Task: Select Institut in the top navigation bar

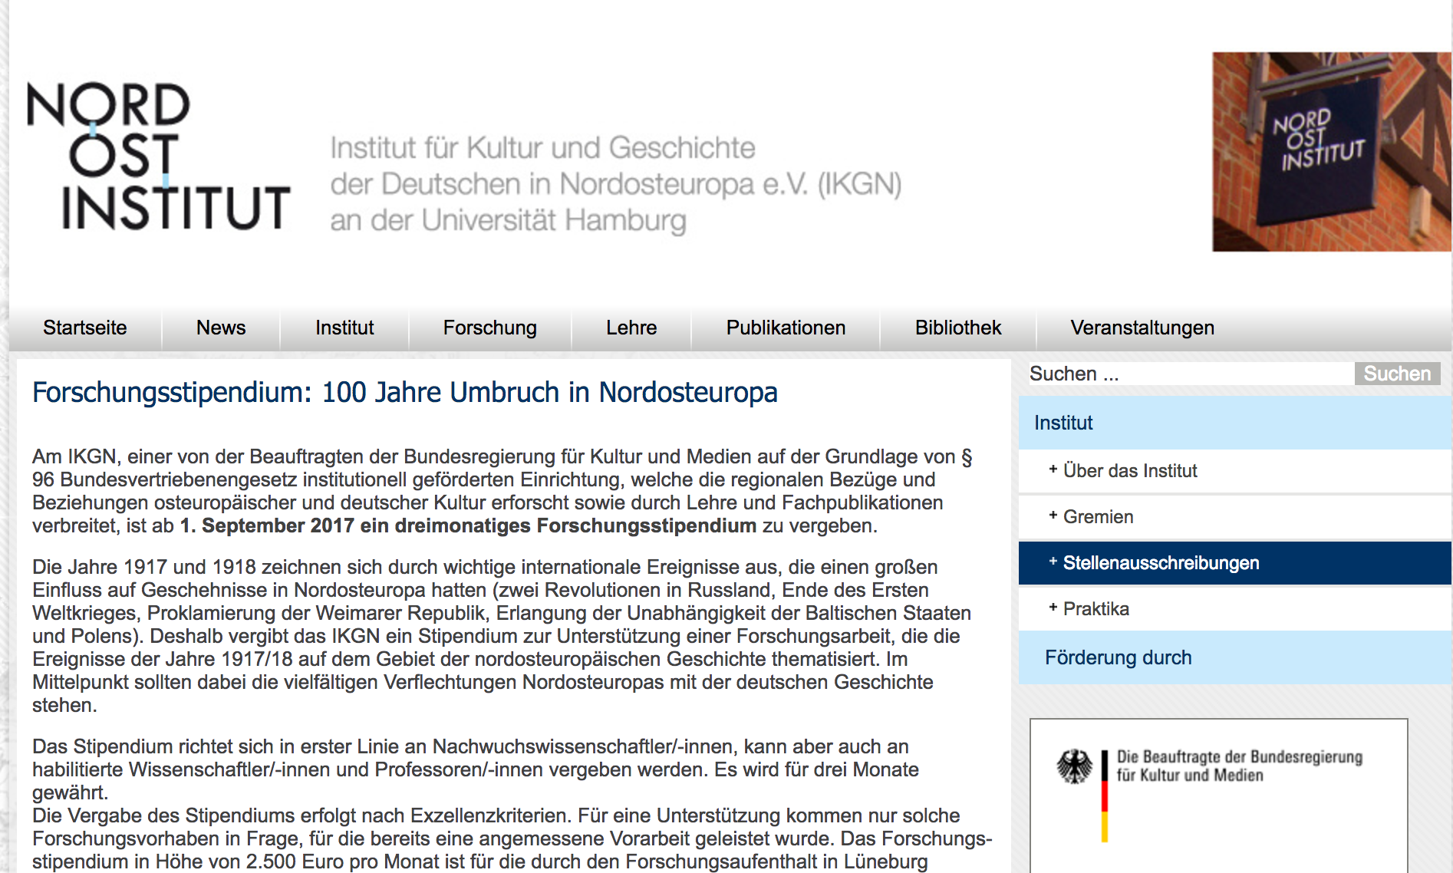Action: point(344,328)
